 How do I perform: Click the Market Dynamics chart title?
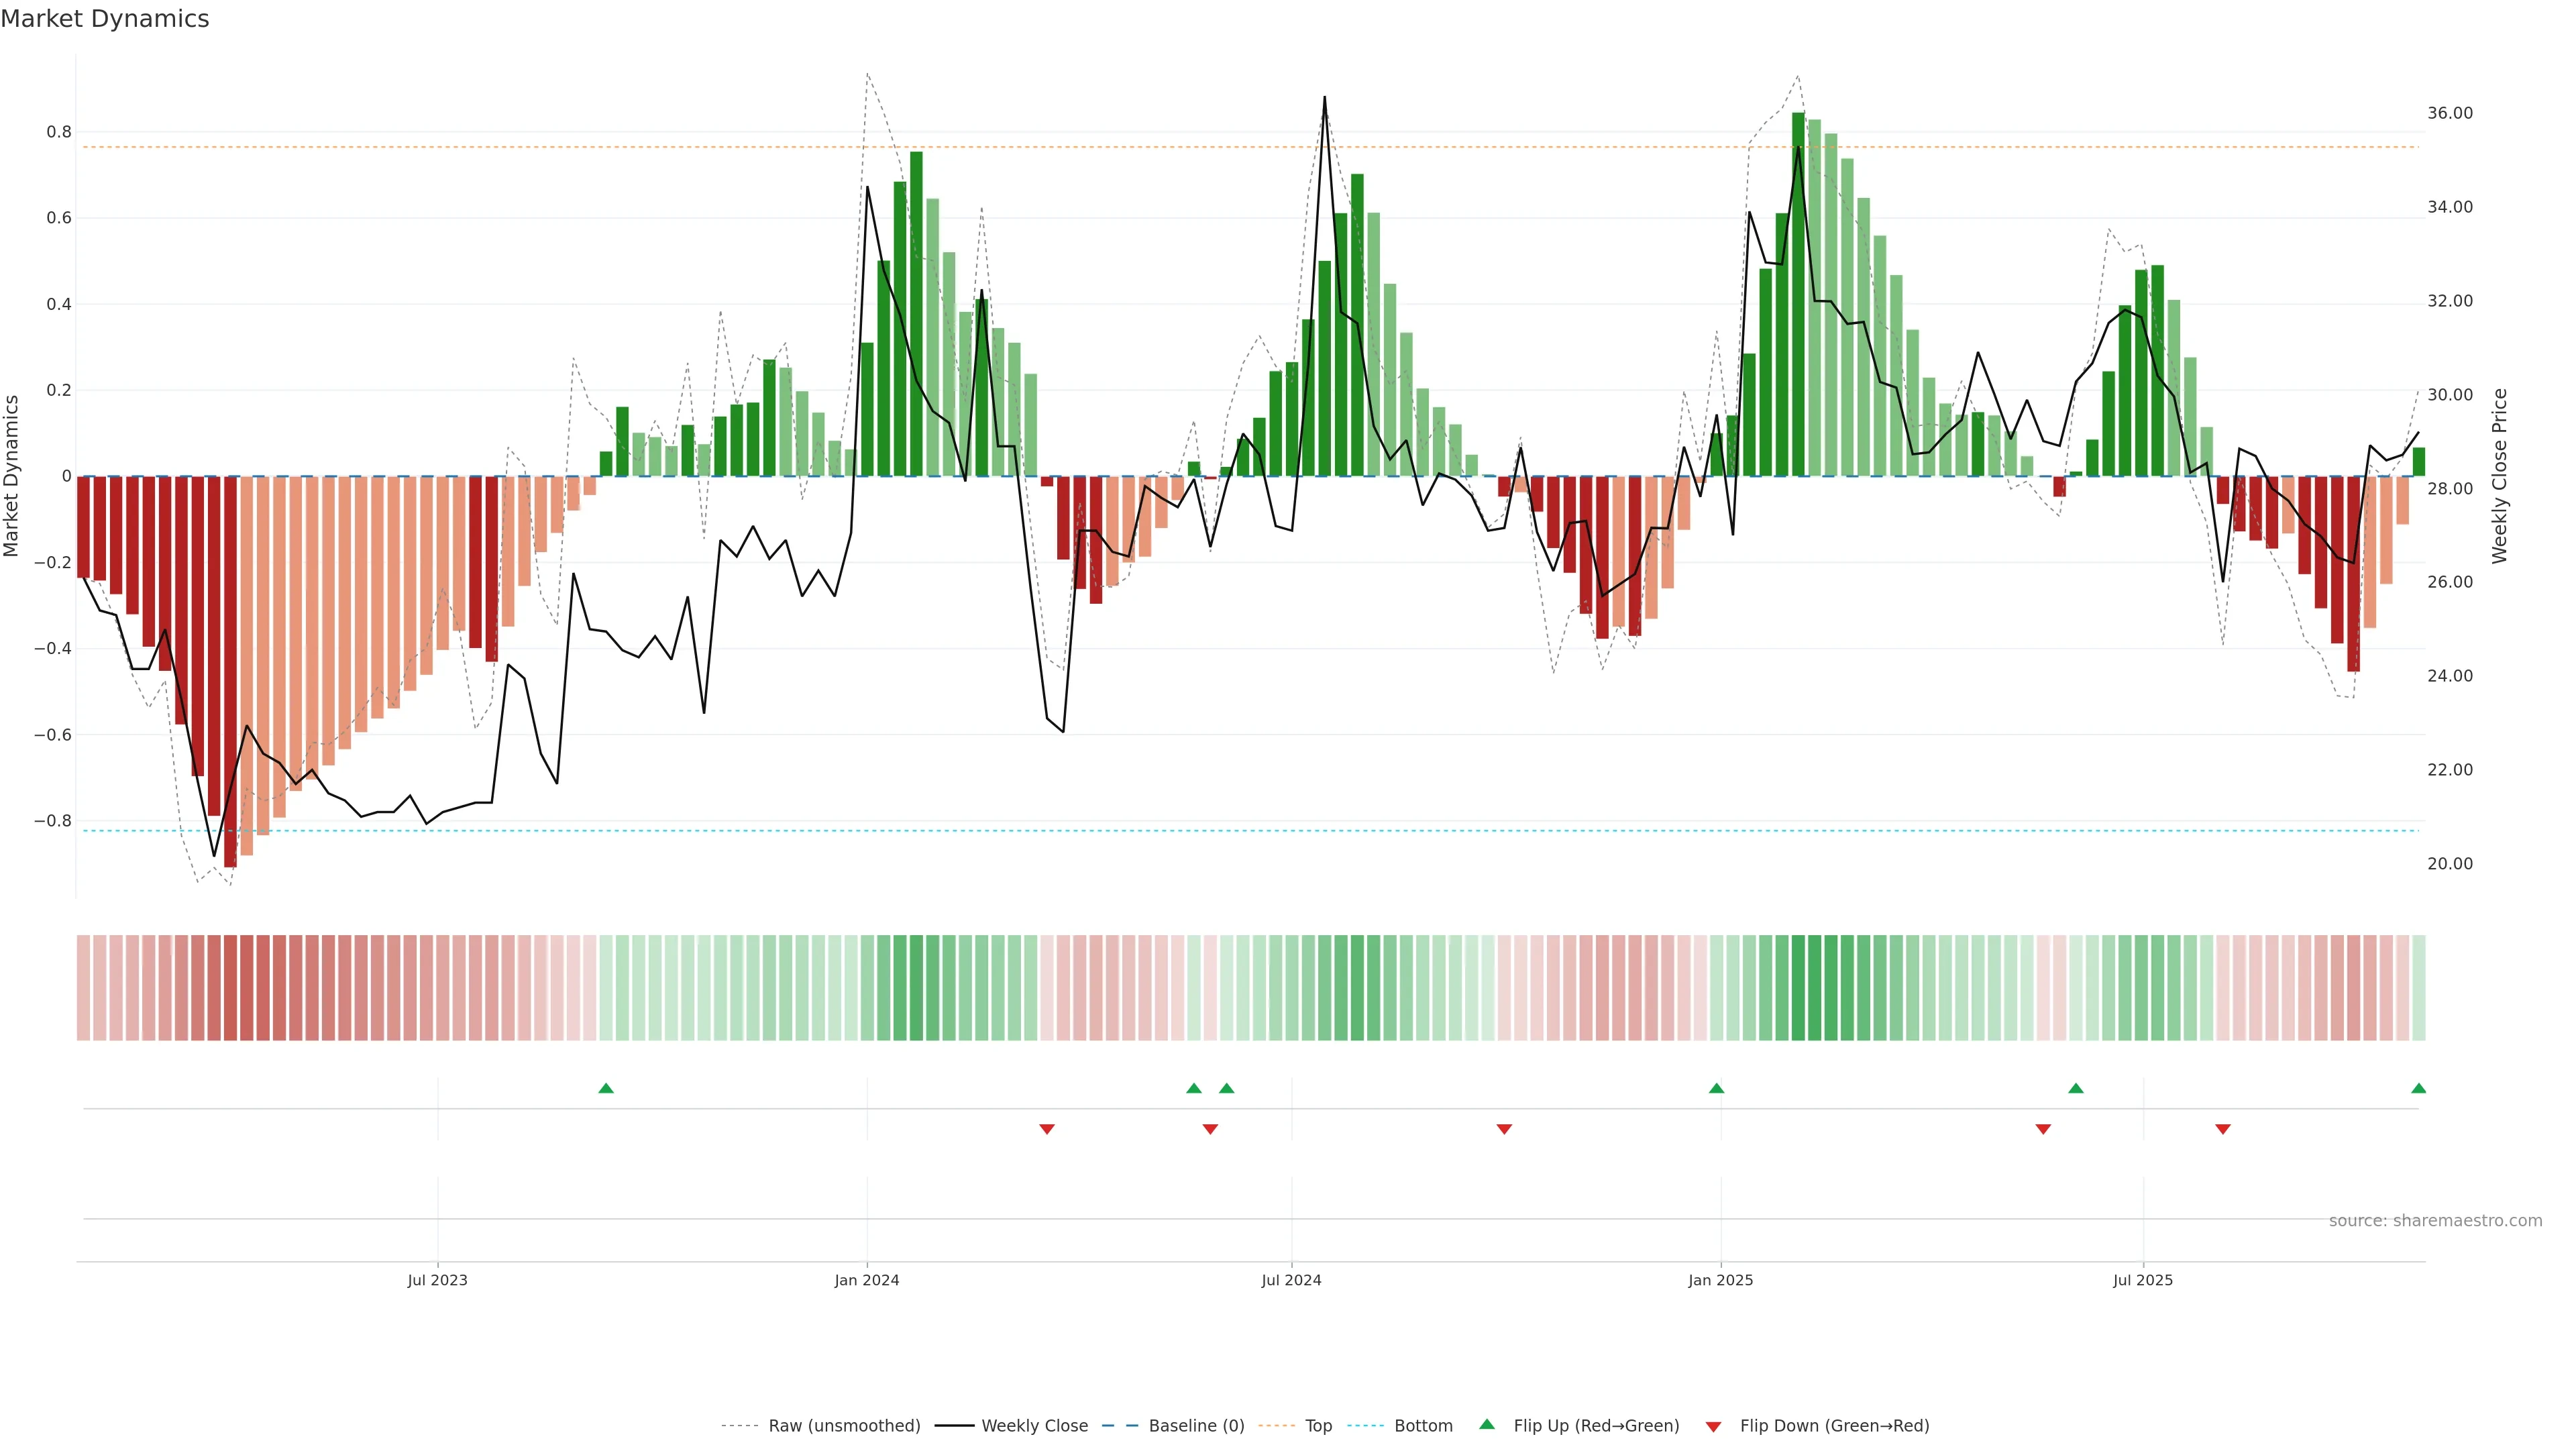pyautogui.click(x=105, y=19)
